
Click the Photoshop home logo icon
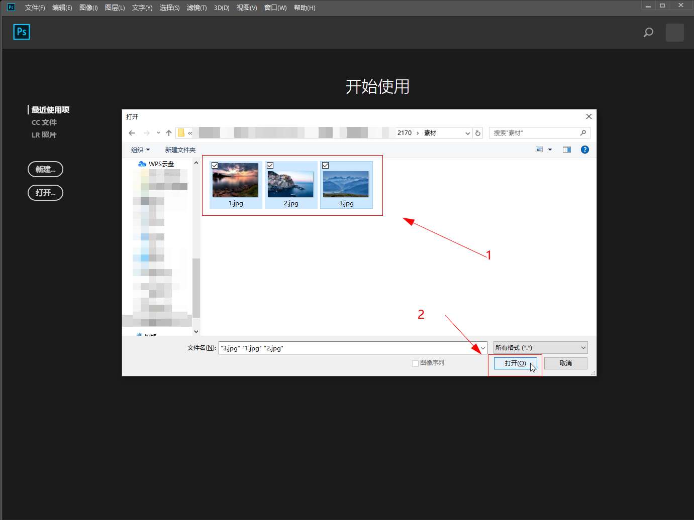tap(22, 32)
